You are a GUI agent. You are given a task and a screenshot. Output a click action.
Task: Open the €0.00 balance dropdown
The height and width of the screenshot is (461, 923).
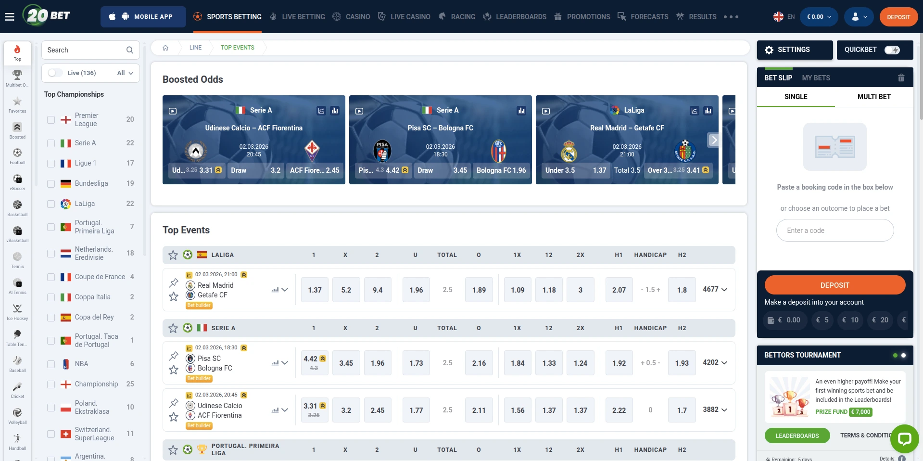pos(819,17)
